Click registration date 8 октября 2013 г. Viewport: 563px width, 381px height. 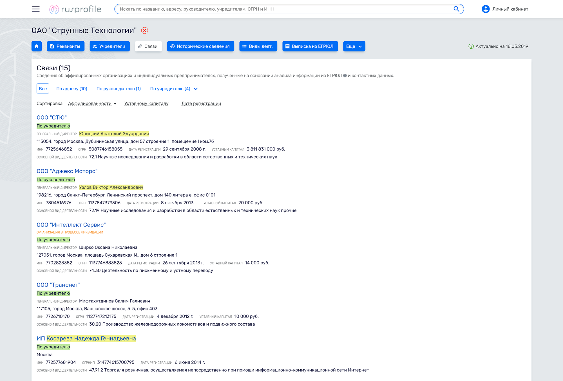click(179, 203)
